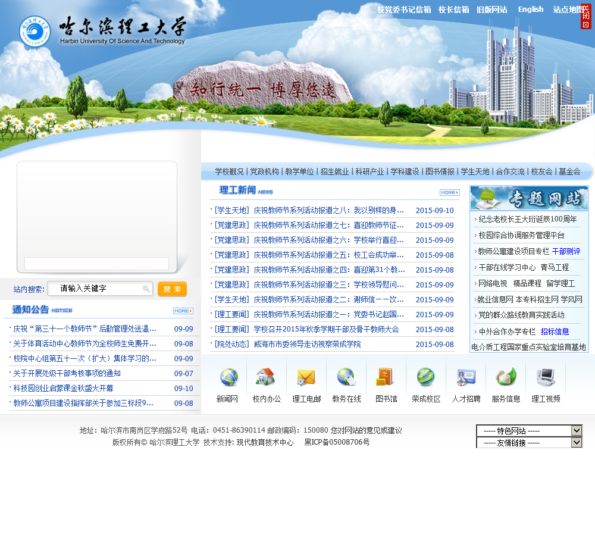
Task: Open the 荣成校区 globe icon
Action: [426, 377]
